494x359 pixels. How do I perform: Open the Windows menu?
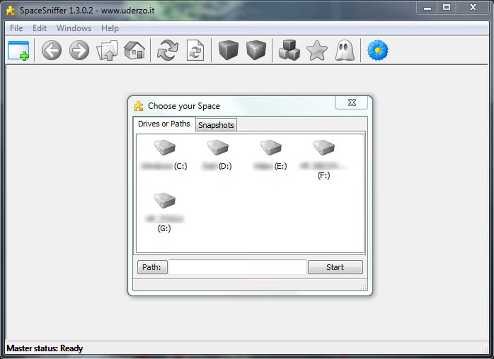click(x=74, y=28)
